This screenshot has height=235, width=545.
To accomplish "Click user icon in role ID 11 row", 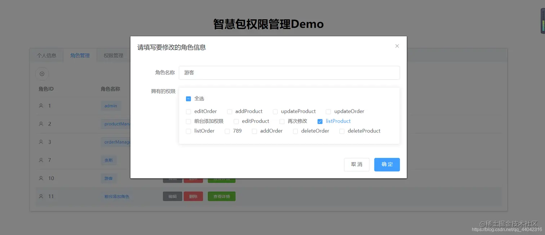I will tap(41, 196).
